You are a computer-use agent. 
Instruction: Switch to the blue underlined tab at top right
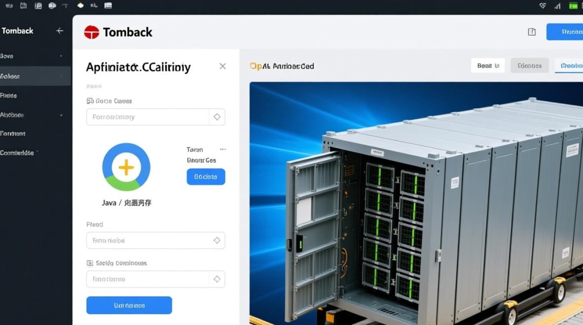coord(572,65)
